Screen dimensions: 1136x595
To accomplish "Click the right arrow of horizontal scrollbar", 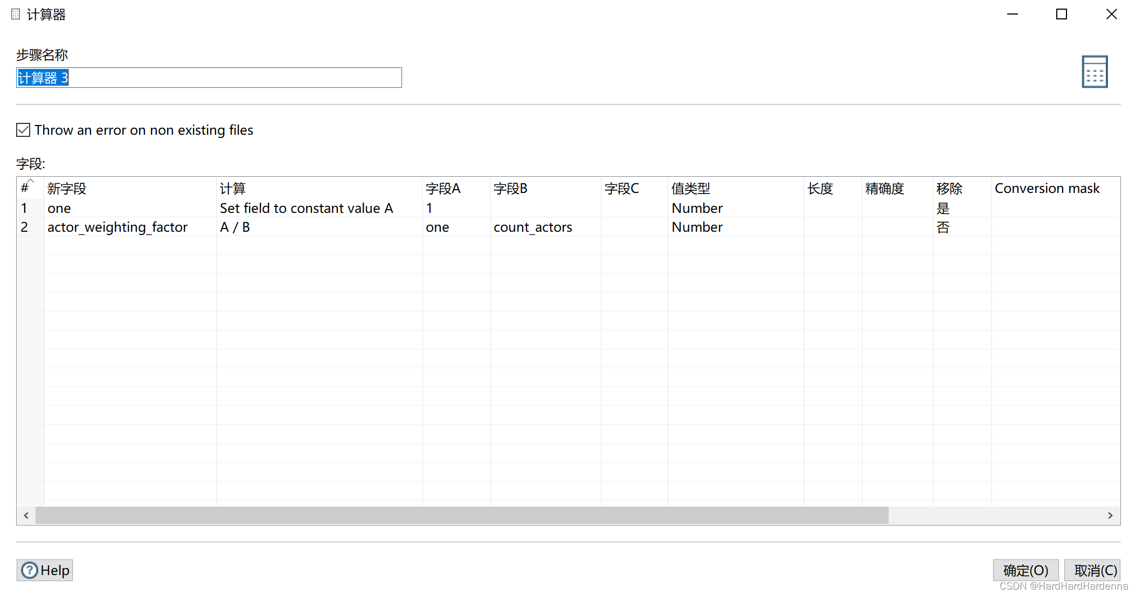I will click(1110, 516).
